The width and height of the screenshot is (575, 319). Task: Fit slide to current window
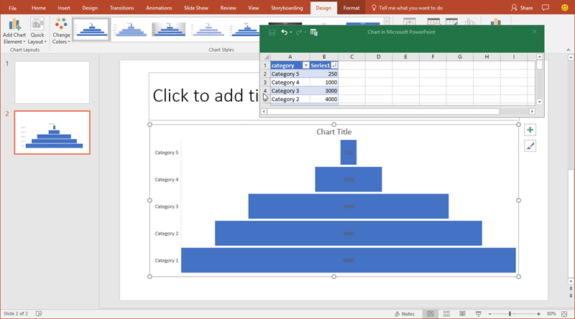564,314
